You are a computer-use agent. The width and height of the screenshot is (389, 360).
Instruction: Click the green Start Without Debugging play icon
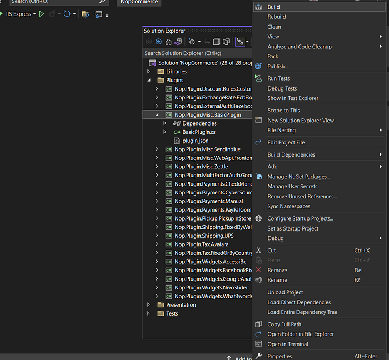(x=42, y=14)
